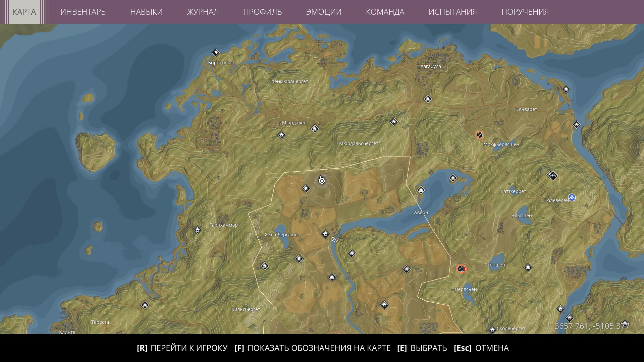644x362 pixels.
Task: Click the safehouse icon left of Сколебергет
Action: (x=492, y=330)
